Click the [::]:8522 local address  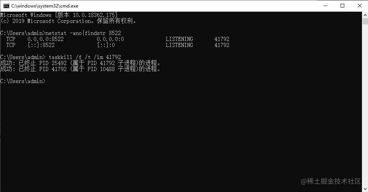tap(41, 45)
